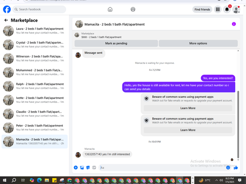Click the chat scrollbar thumb
This screenshot has height=184, width=246.
[x=238, y=124]
